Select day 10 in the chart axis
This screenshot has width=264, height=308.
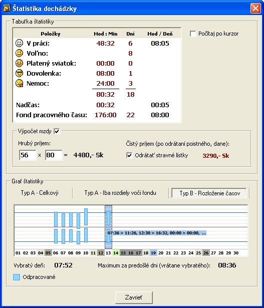[86, 253]
